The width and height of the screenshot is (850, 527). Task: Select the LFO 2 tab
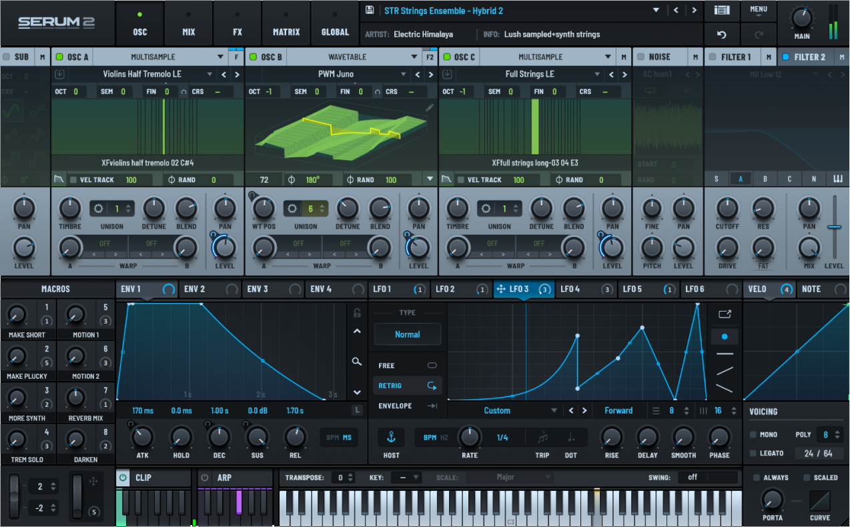tap(445, 290)
